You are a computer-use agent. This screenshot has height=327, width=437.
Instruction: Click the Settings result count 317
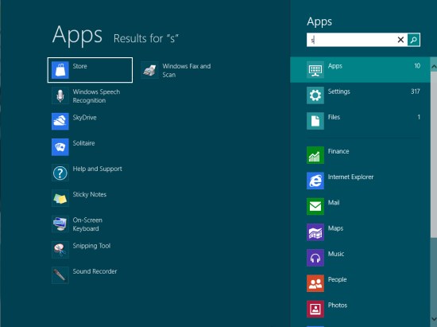(x=416, y=91)
